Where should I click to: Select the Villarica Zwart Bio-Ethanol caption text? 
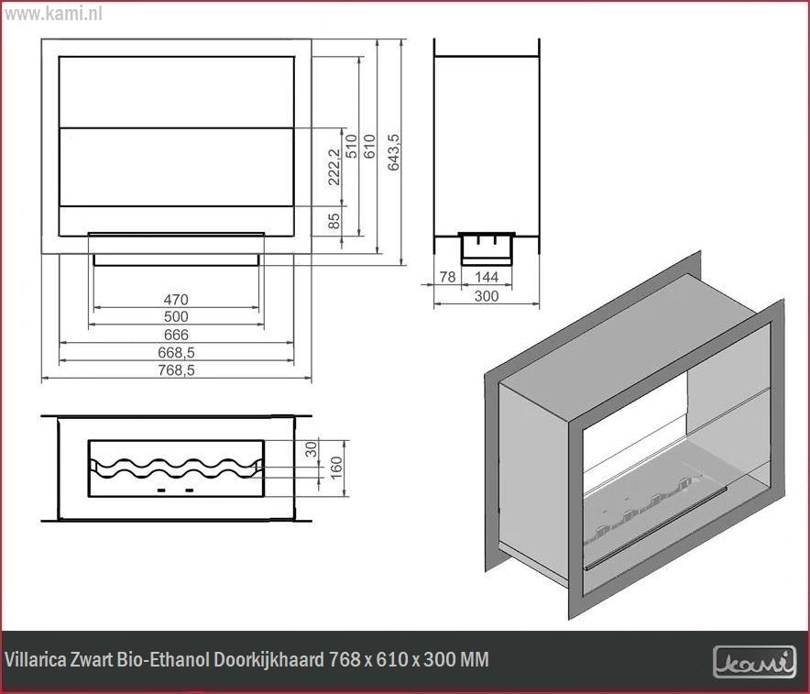[x=246, y=660]
